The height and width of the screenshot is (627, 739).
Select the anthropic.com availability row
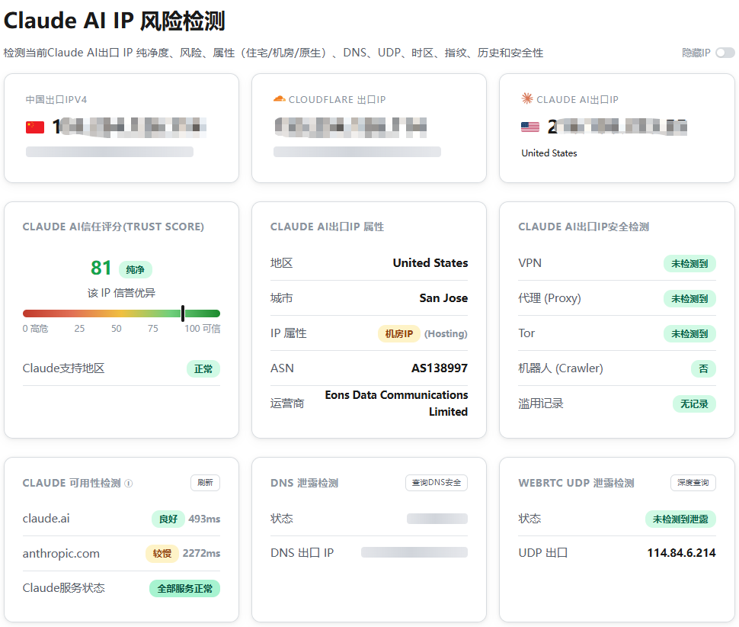[x=121, y=554]
